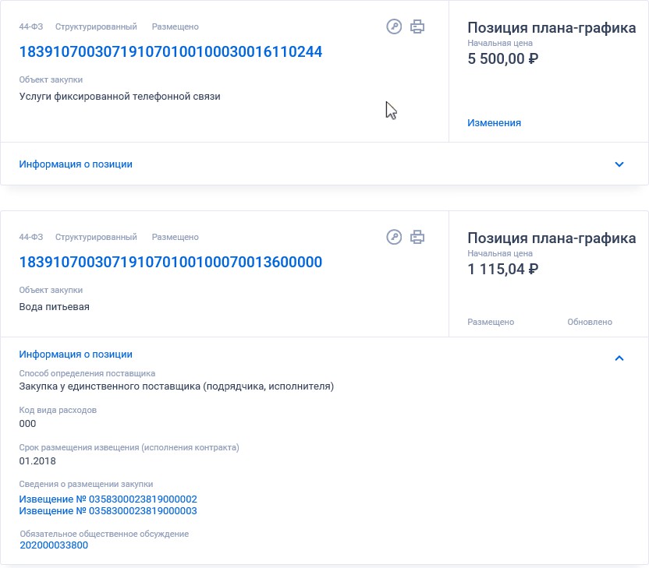The width and height of the screenshot is (649, 568).
Task: Open the Изменения link
Action: 495,123
